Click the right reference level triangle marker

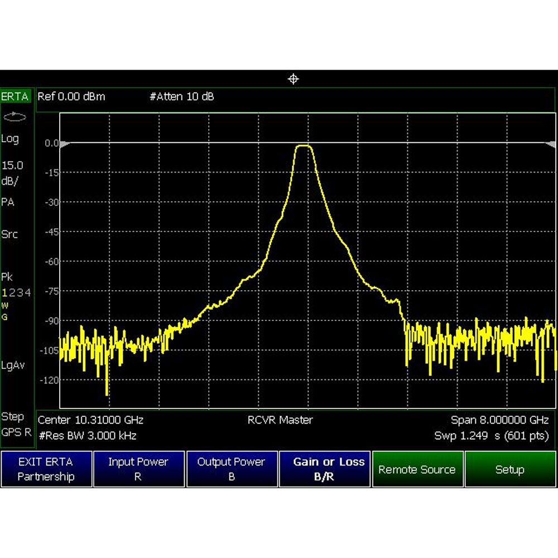pyautogui.click(x=550, y=144)
